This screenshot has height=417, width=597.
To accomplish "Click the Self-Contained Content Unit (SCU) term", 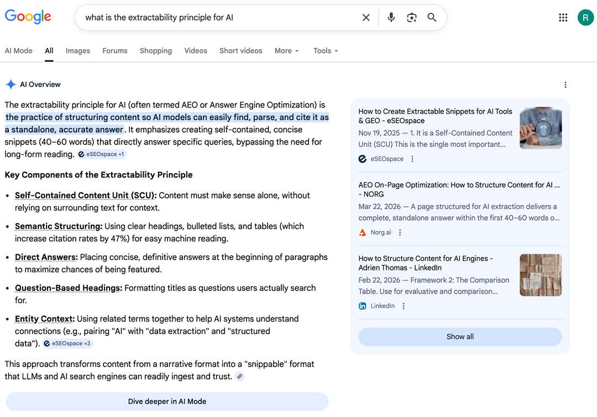I will pyautogui.click(x=86, y=195).
